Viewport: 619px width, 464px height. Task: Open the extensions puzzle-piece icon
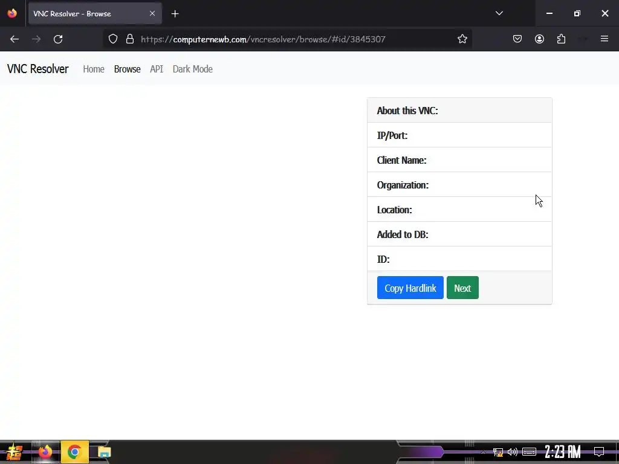click(x=562, y=39)
